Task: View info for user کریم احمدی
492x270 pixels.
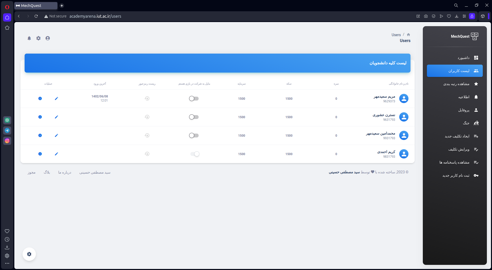Action: click(x=40, y=154)
